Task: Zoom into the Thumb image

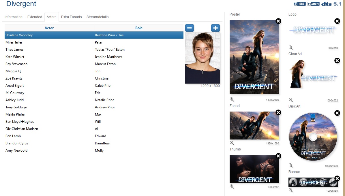Action: point(232,186)
